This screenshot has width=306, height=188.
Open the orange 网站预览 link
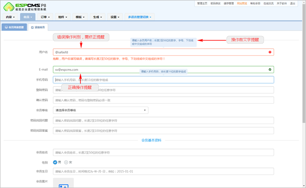click(242, 3)
